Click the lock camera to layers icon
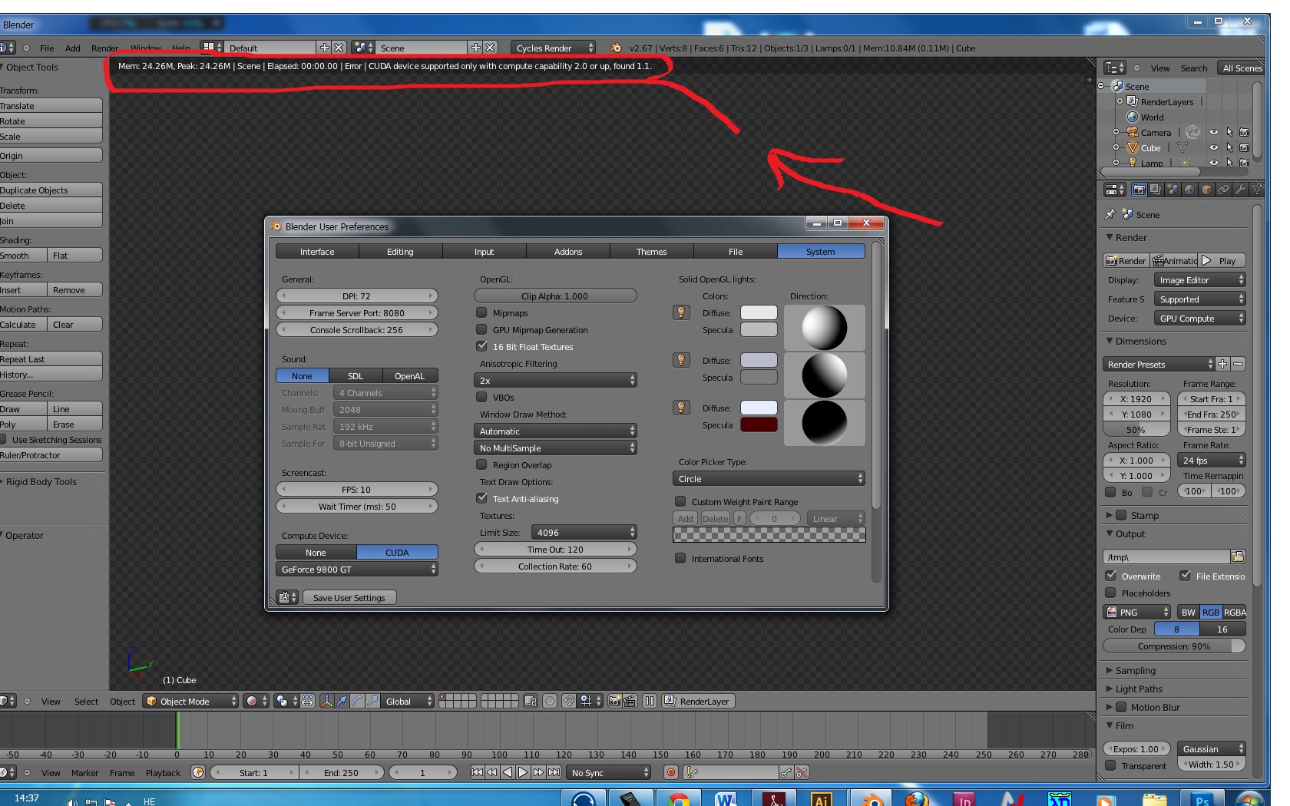This screenshot has height=806, width=1290. point(531,701)
